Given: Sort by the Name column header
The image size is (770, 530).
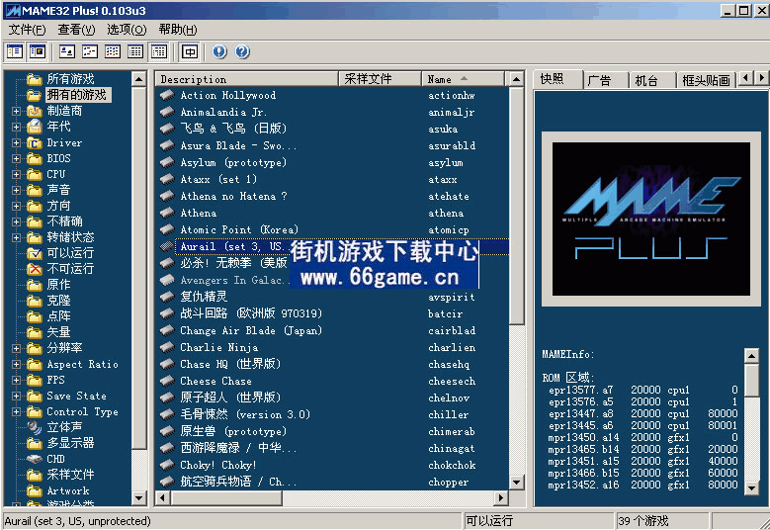Looking at the screenshot, I should pos(463,79).
